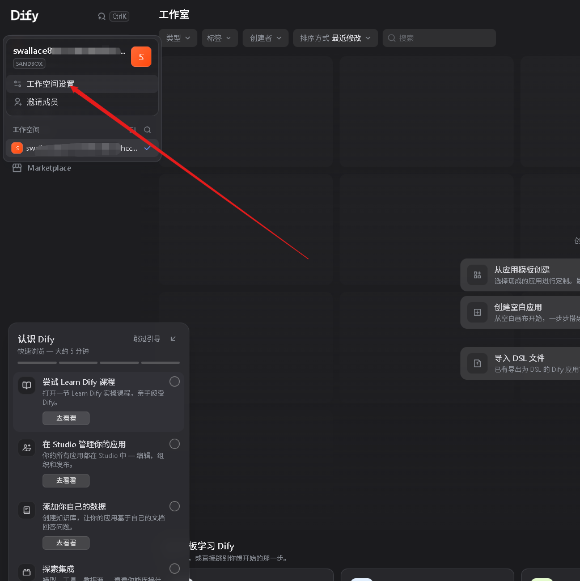Click plus-square icon for 创建空白应用
The image size is (580, 581).
(x=477, y=312)
